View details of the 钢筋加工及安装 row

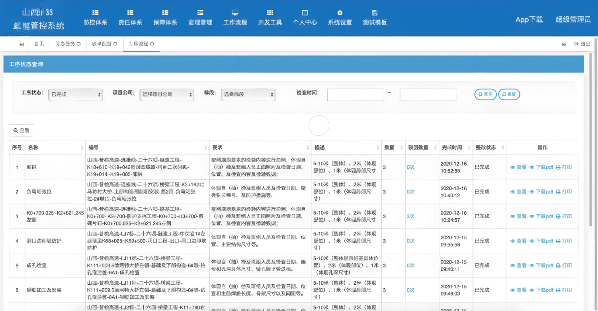(x=518, y=290)
